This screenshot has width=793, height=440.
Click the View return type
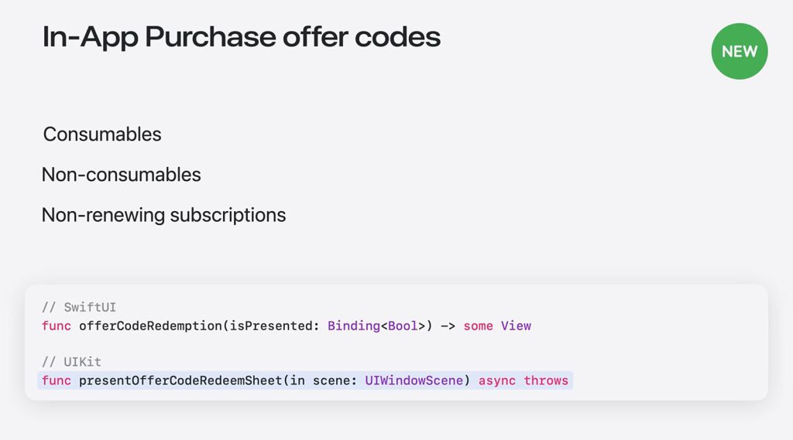pos(516,326)
